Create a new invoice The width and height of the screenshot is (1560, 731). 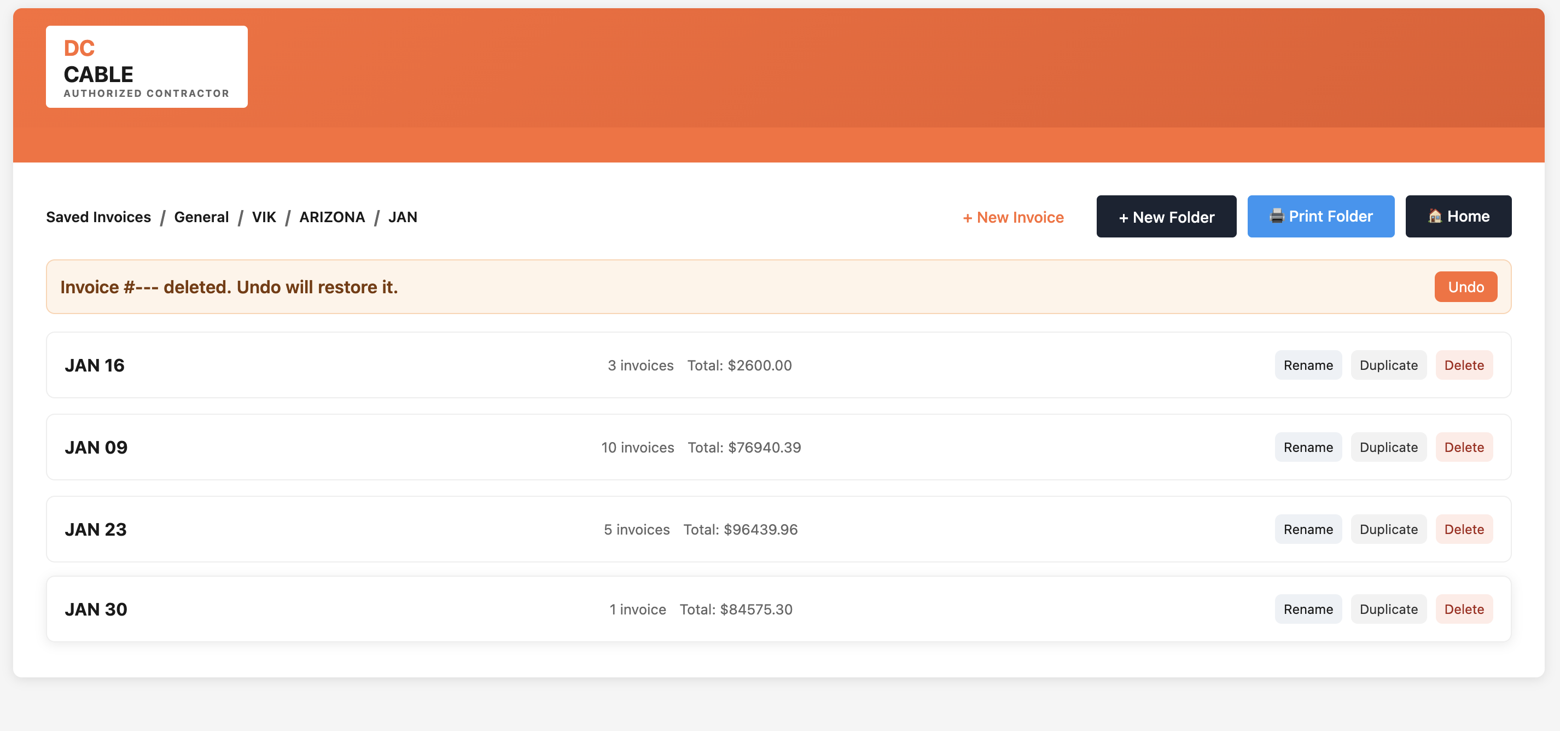pos(1012,217)
